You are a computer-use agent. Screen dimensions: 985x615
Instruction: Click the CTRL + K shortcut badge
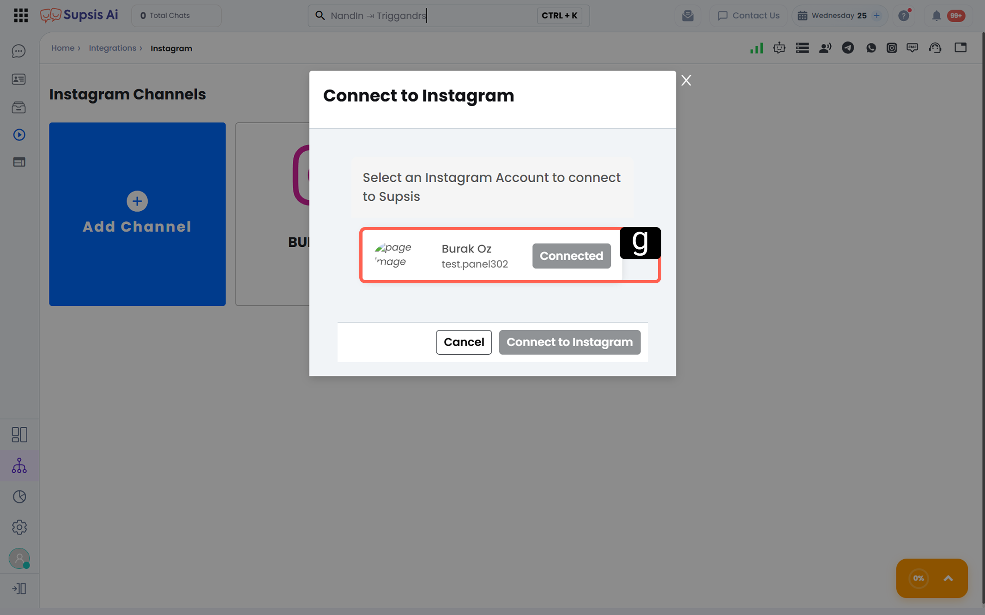559,16
